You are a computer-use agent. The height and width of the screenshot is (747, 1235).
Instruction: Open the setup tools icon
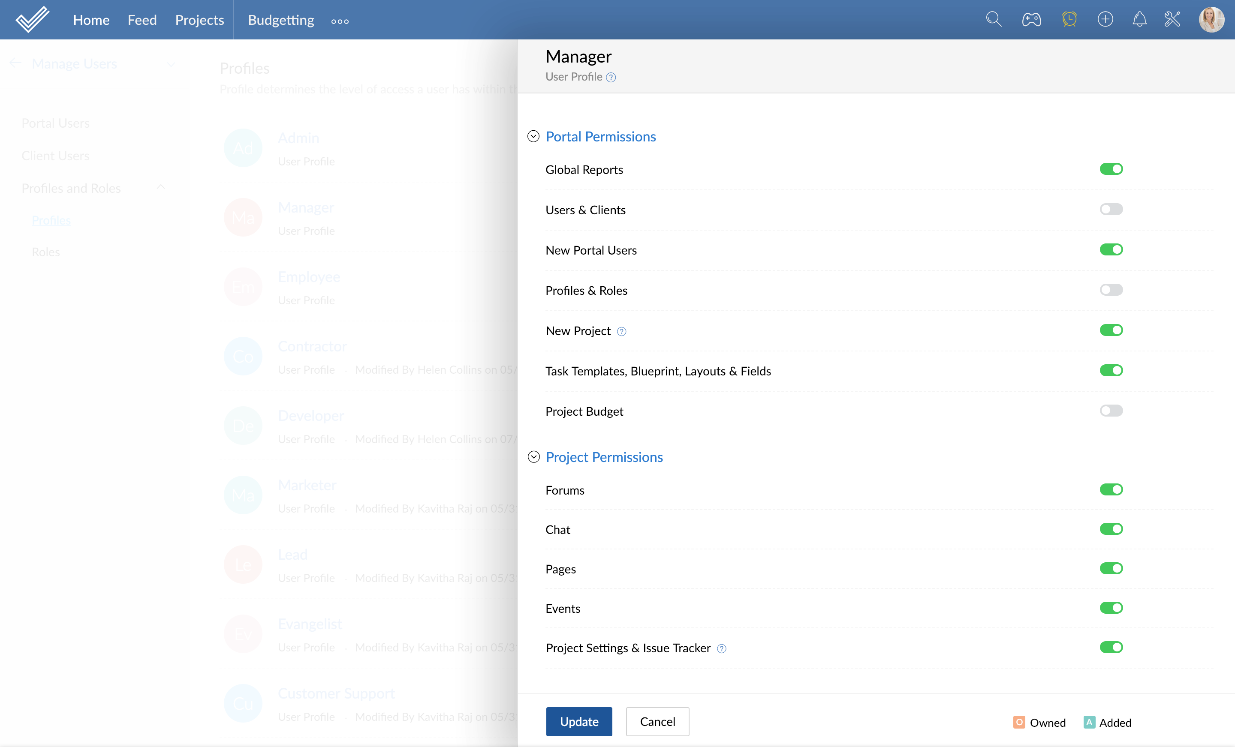(x=1172, y=20)
